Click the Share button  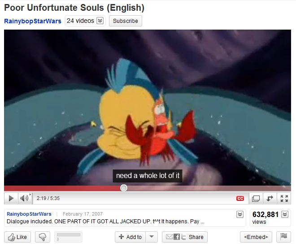point(185,237)
